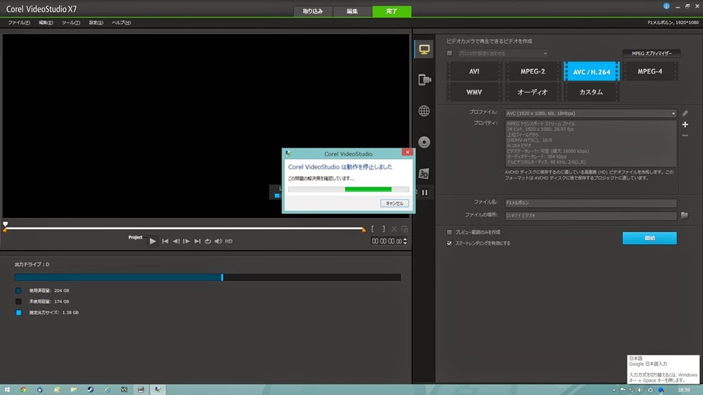The image size is (703, 395).
Task: Click the taskbar clock 18:59
Action: pyautogui.click(x=684, y=390)
